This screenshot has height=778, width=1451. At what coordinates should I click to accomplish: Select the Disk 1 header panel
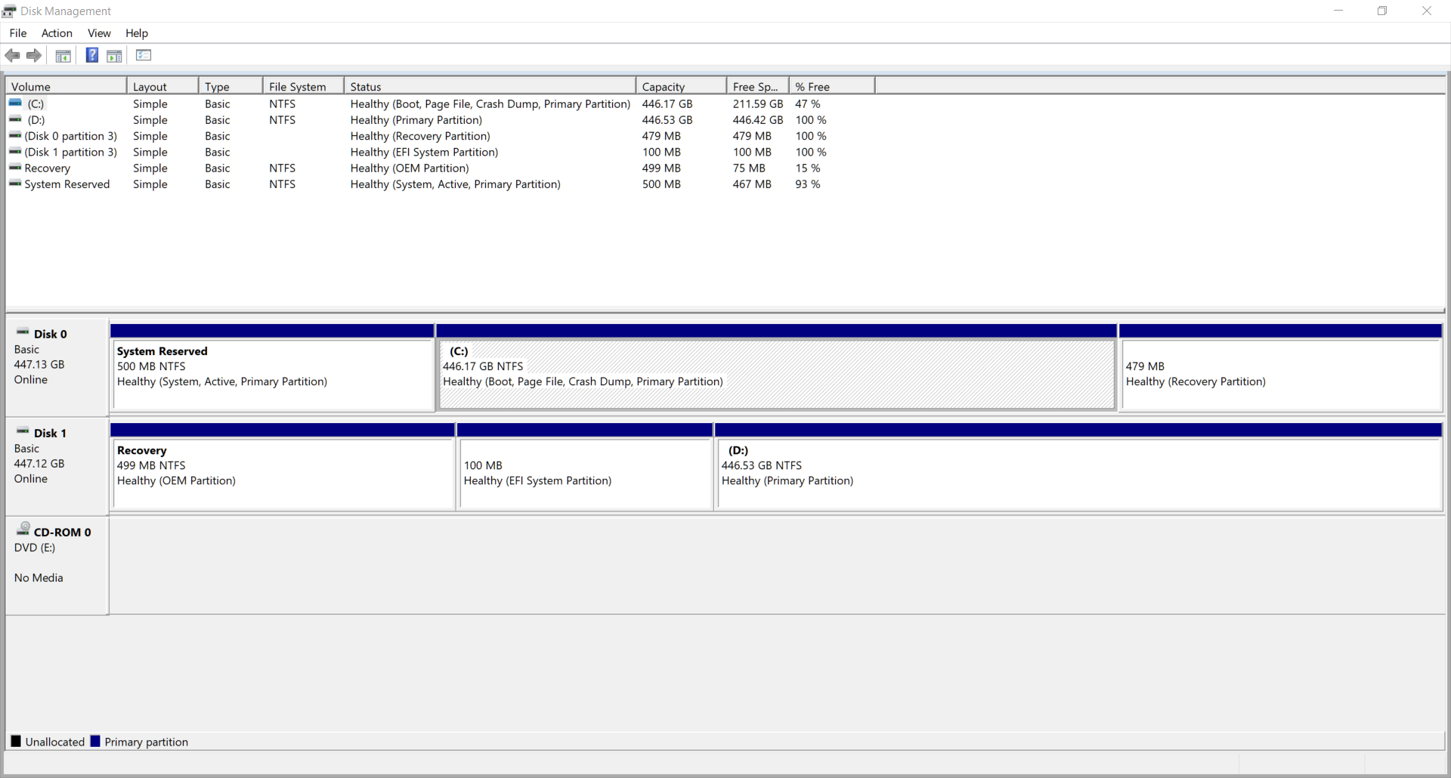[57, 466]
